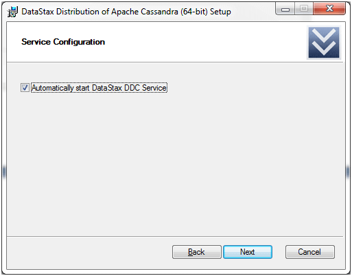Click the word "Cassandra" in the title bar
The image size is (352, 276).
159,12
